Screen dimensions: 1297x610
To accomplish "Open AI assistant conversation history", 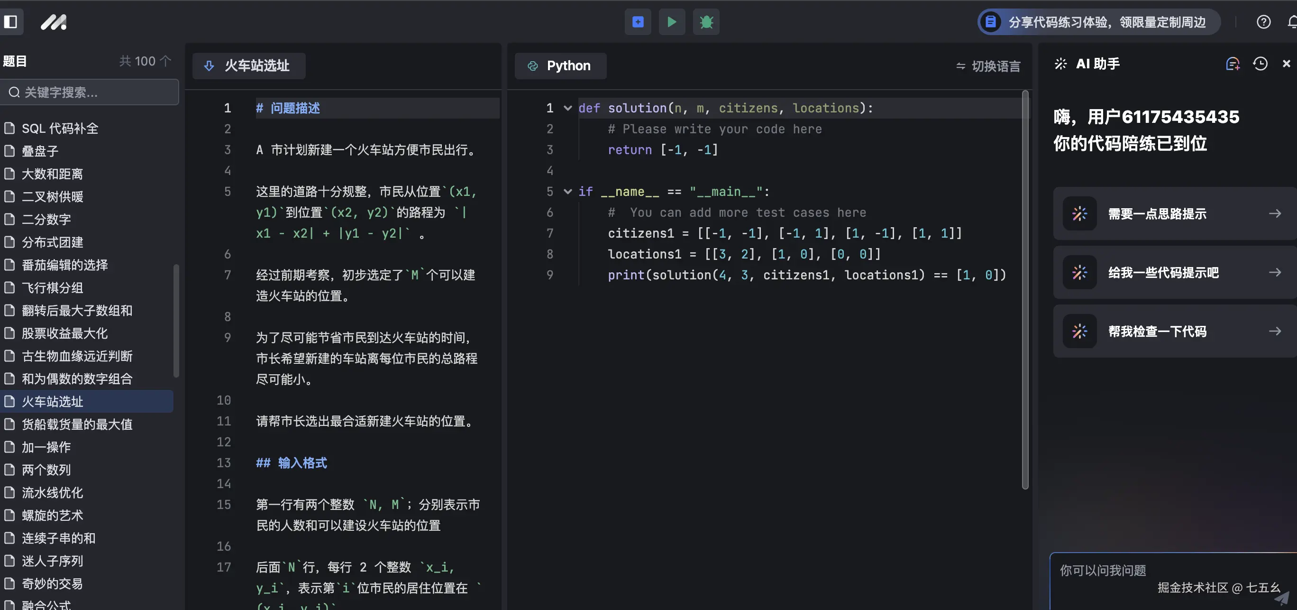I will point(1260,64).
